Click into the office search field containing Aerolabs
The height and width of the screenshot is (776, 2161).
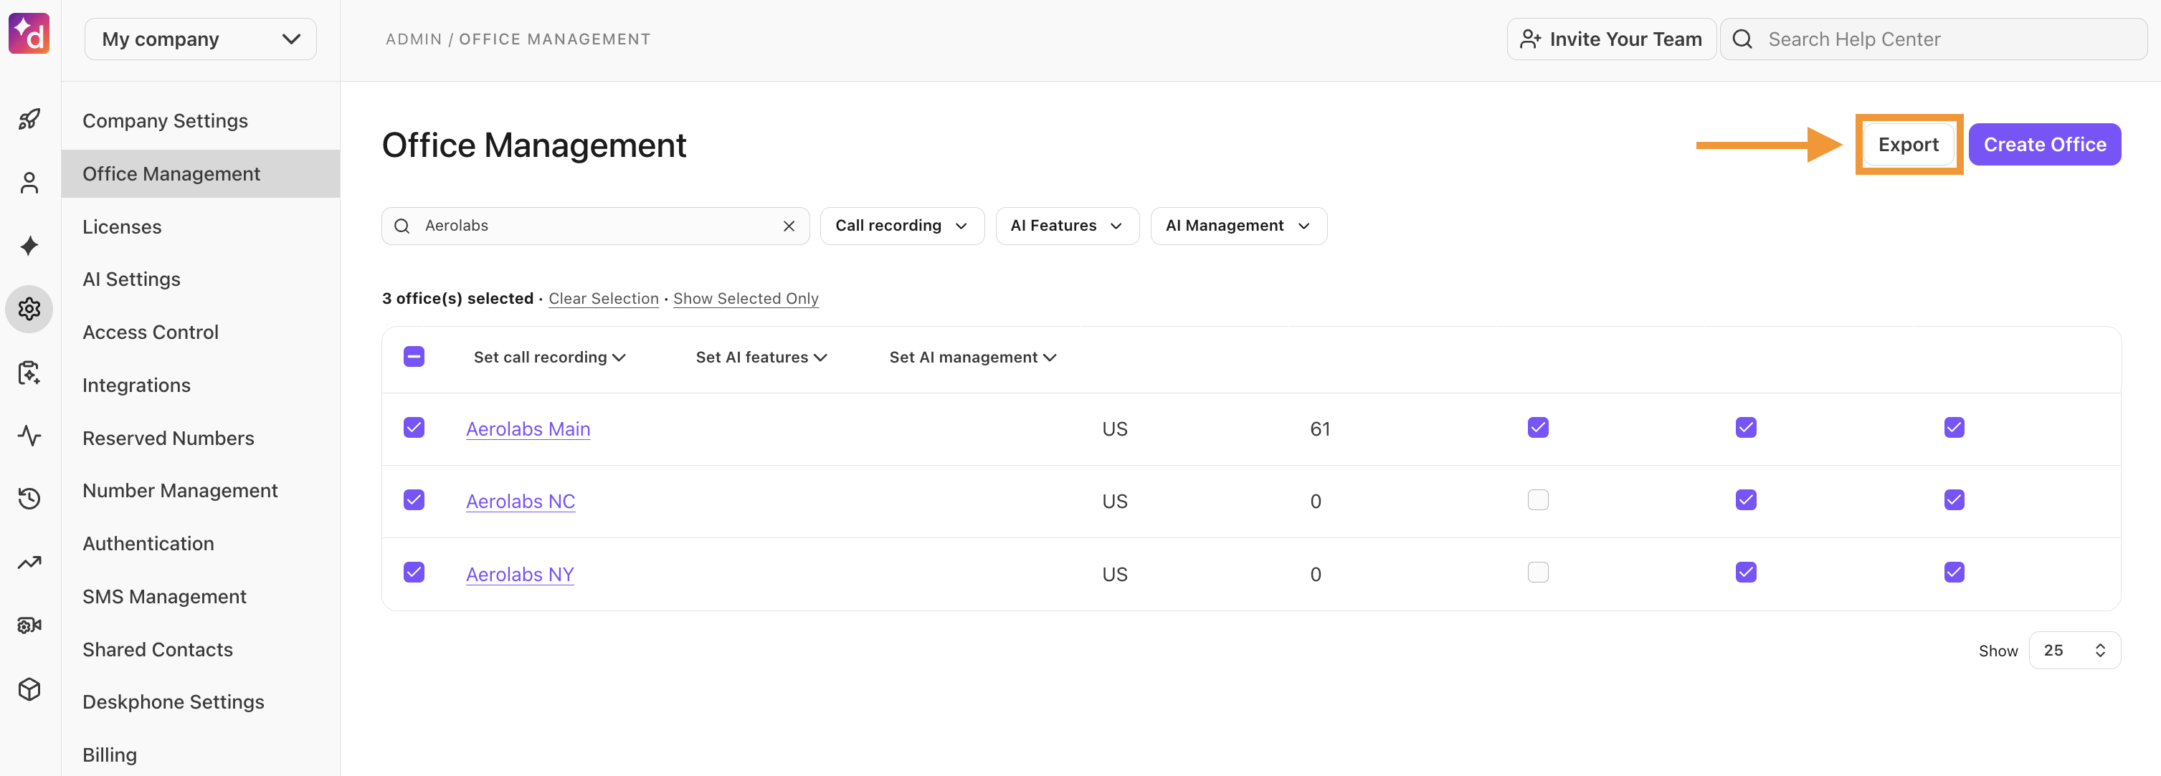click(x=595, y=226)
